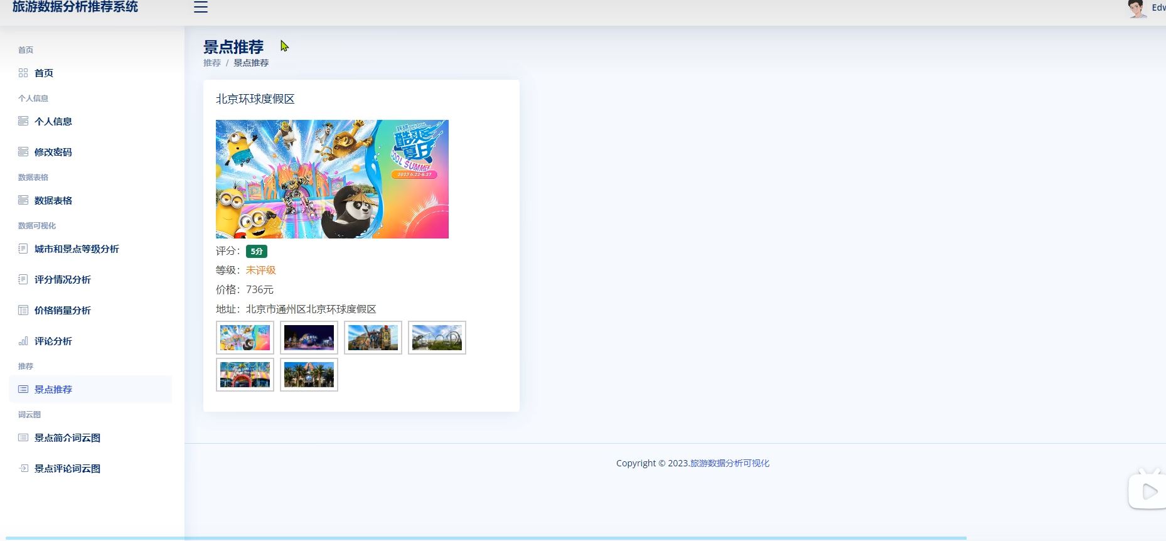Click the green 5分 rating badge

click(257, 251)
